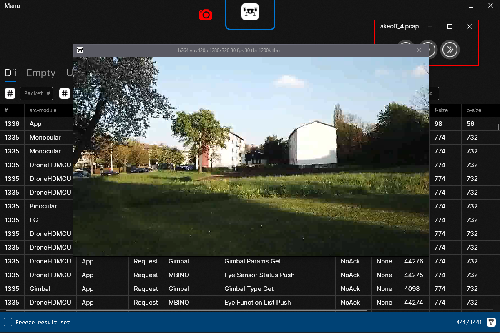Screen dimensions: 500x333
Task: Select the drone view icon
Action: pyautogui.click(x=250, y=12)
